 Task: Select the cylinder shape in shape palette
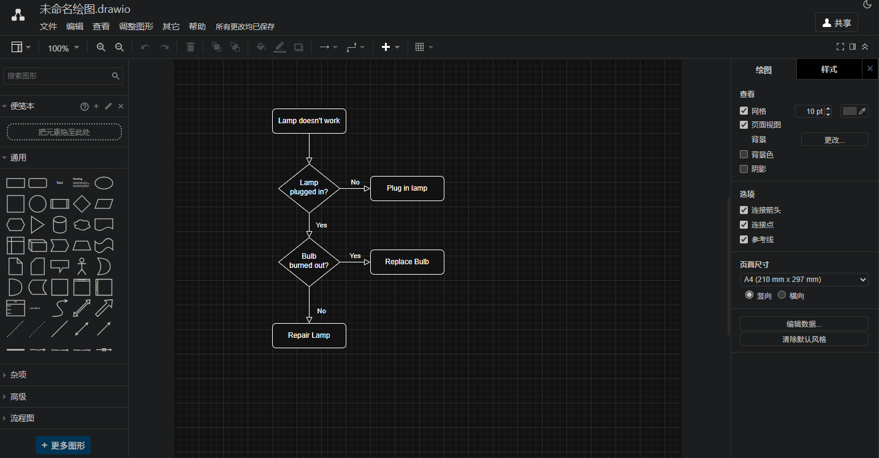pos(59,224)
